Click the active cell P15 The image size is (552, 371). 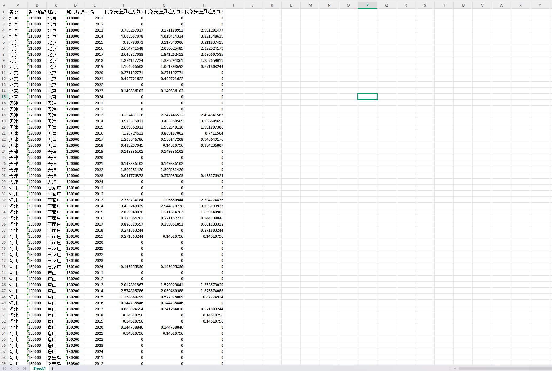[x=367, y=97]
